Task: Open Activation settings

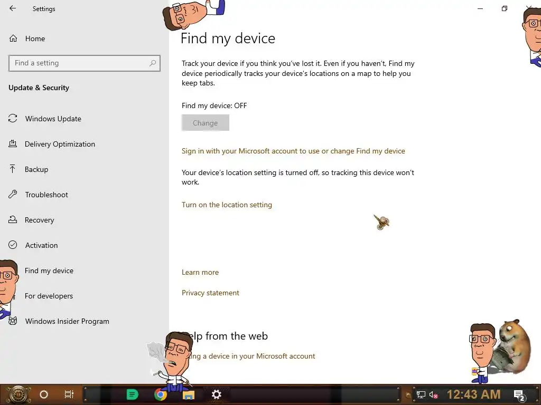Action: point(41,245)
